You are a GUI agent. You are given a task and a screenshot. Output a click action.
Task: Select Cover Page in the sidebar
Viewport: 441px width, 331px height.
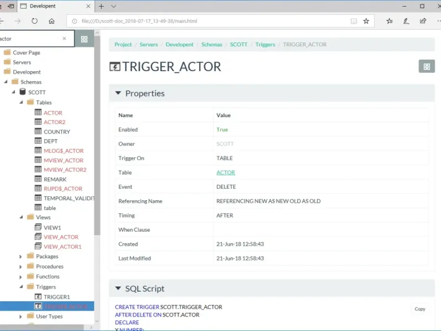[x=26, y=52]
